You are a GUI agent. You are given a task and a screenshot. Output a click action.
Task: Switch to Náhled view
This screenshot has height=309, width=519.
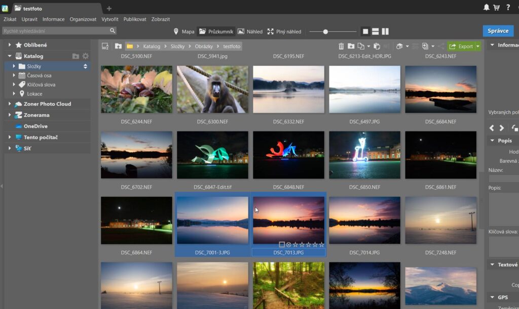click(250, 31)
